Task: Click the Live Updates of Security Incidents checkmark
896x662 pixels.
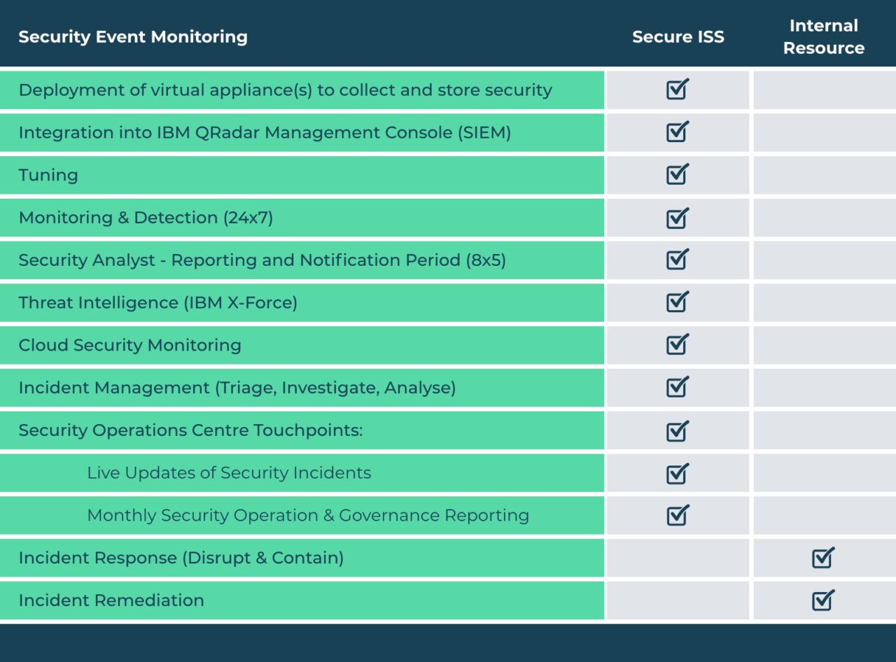Action: [678, 473]
